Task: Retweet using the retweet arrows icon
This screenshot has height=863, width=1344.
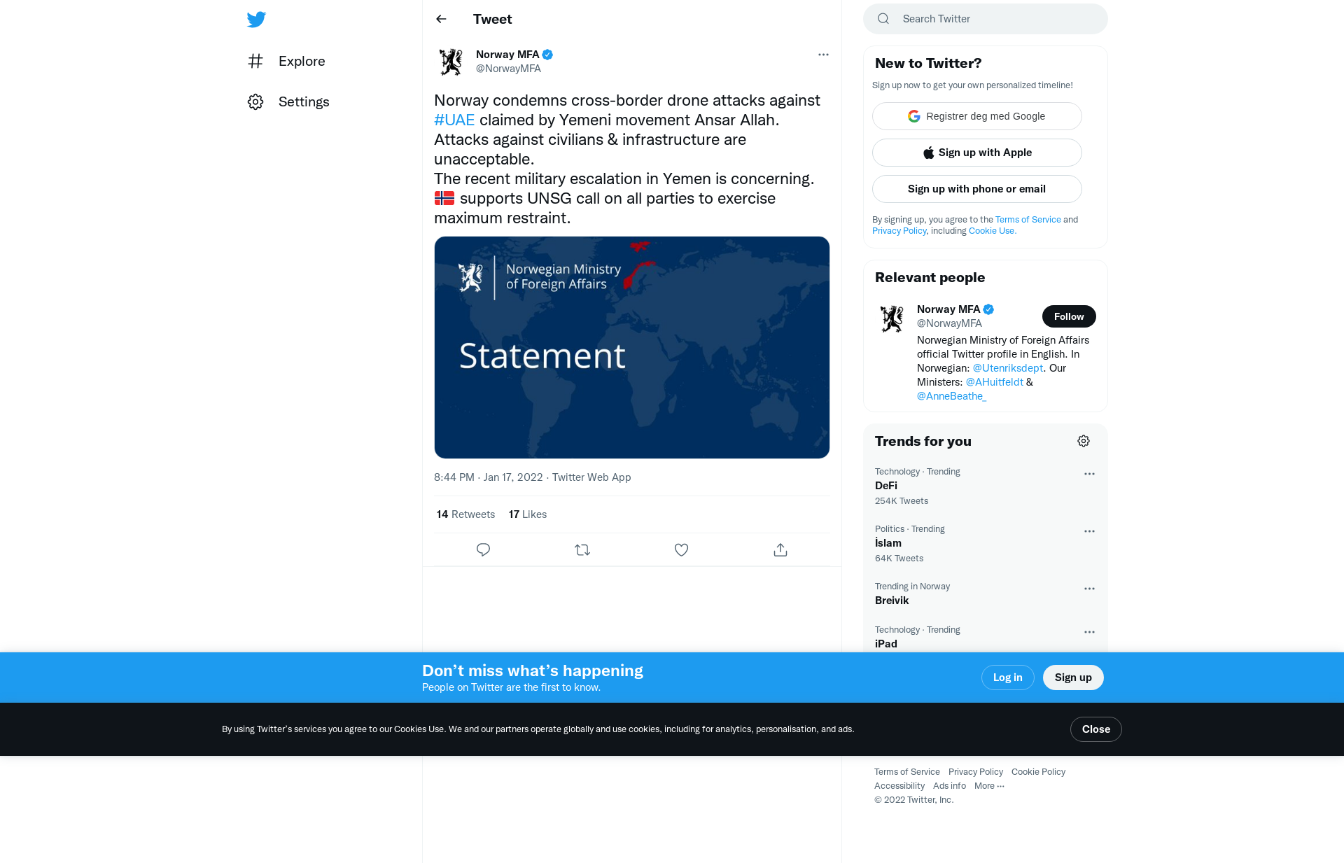Action: [582, 550]
